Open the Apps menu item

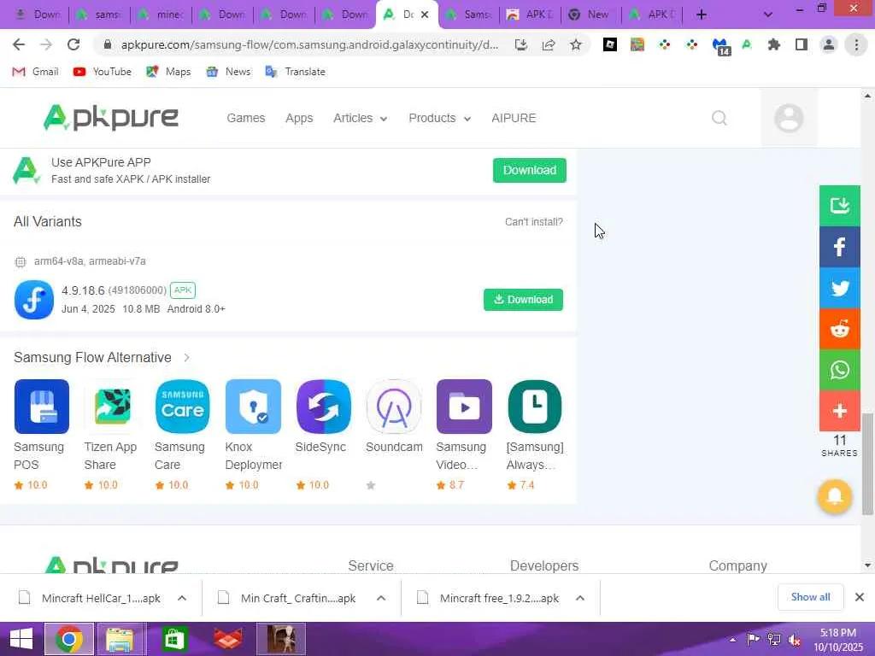(x=299, y=118)
